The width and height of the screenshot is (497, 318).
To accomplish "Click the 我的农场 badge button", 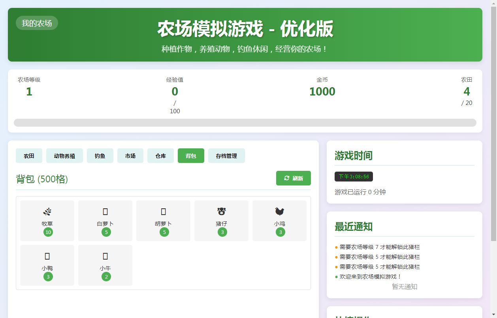I will click(37, 23).
